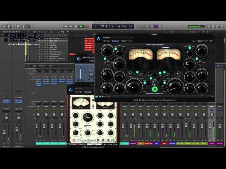This screenshot has height=169, width=226.
Task: Click the Output channel volume fader
Action: (x=210, y=126)
